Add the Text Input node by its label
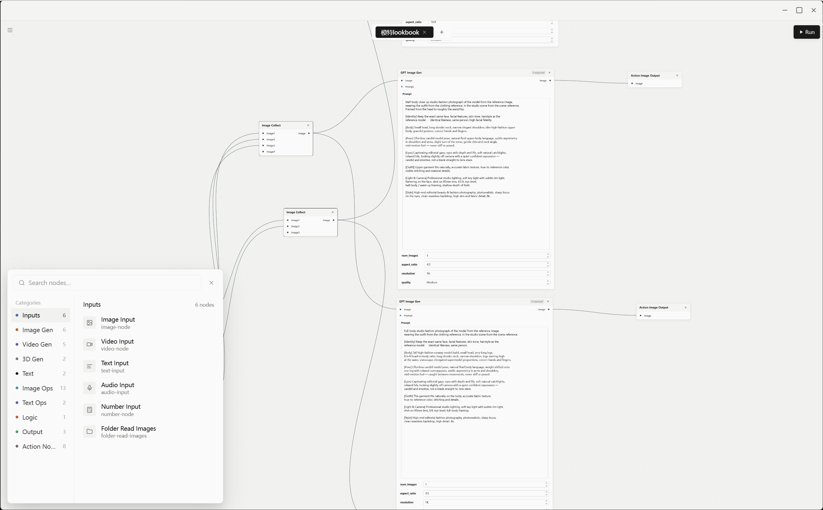Image resolution: width=823 pixels, height=510 pixels. (x=115, y=363)
